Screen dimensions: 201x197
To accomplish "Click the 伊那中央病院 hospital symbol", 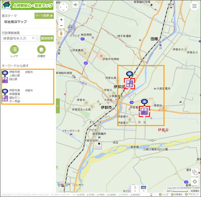I will click(x=101, y=56).
